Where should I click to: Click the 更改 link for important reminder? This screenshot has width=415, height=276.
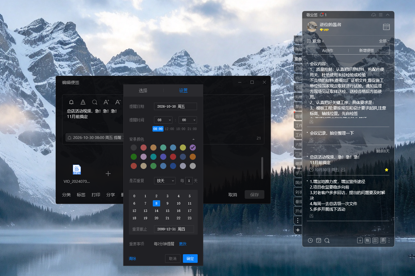(x=183, y=244)
